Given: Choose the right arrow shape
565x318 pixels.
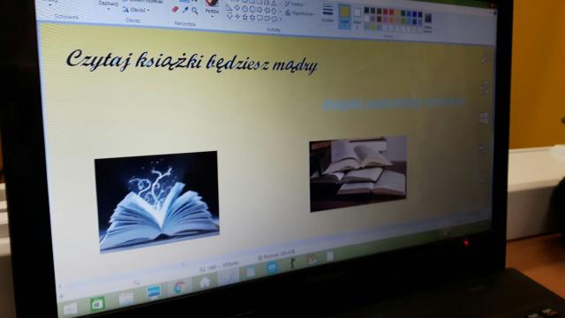Looking at the screenshot, I should [x=260, y=10].
